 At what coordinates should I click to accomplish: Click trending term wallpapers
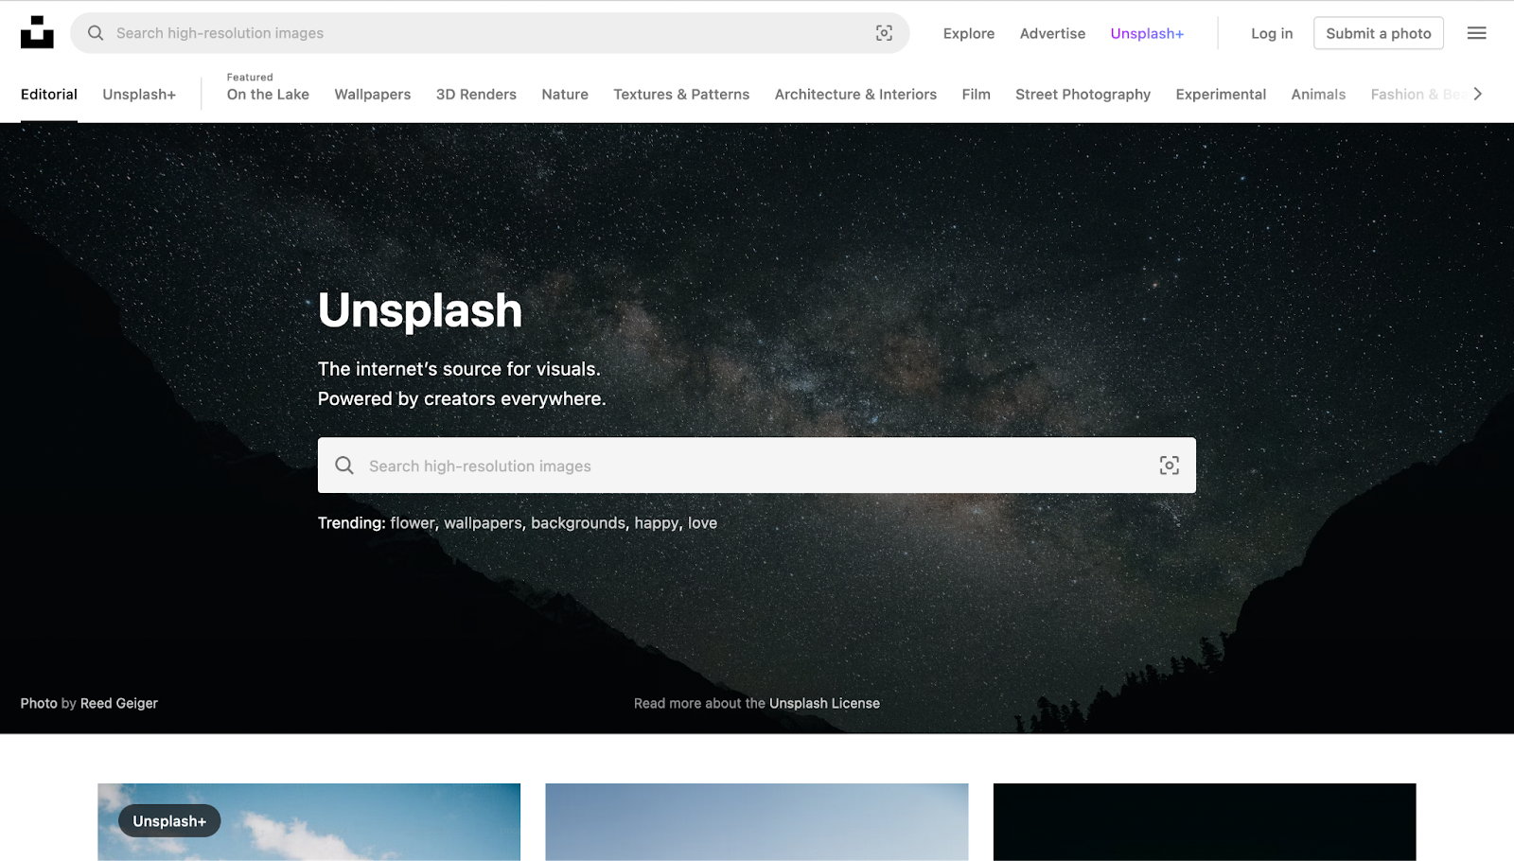coord(483,523)
